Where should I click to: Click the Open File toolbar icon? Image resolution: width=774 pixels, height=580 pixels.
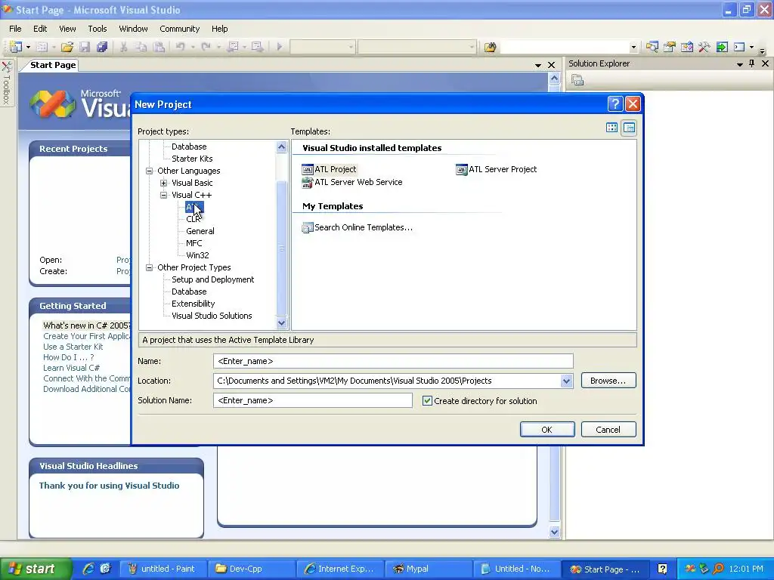(67, 47)
